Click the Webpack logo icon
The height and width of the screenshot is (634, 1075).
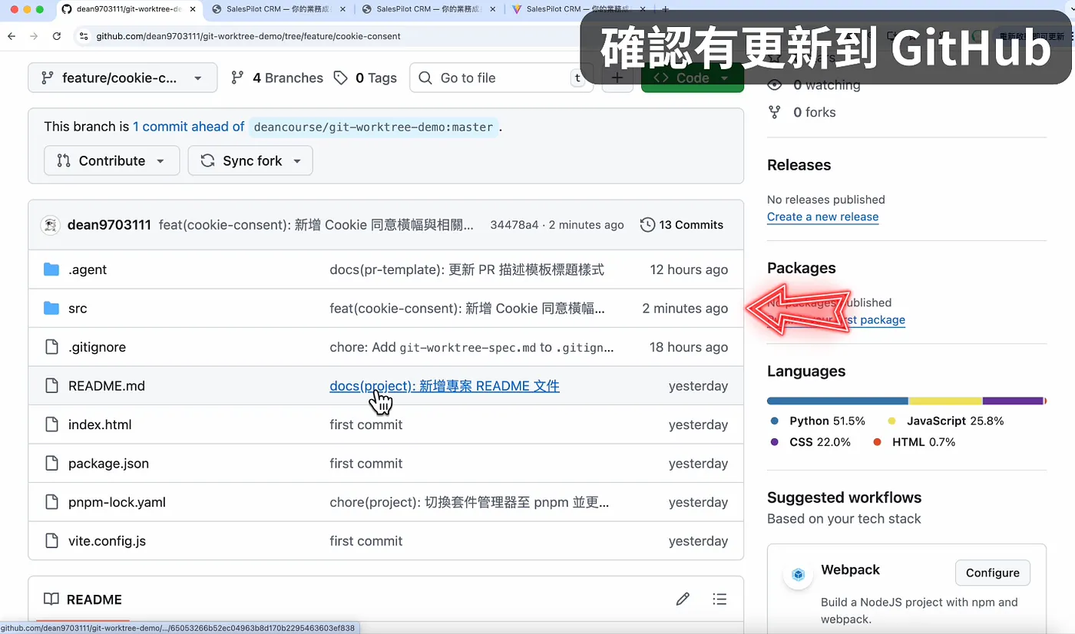point(799,575)
